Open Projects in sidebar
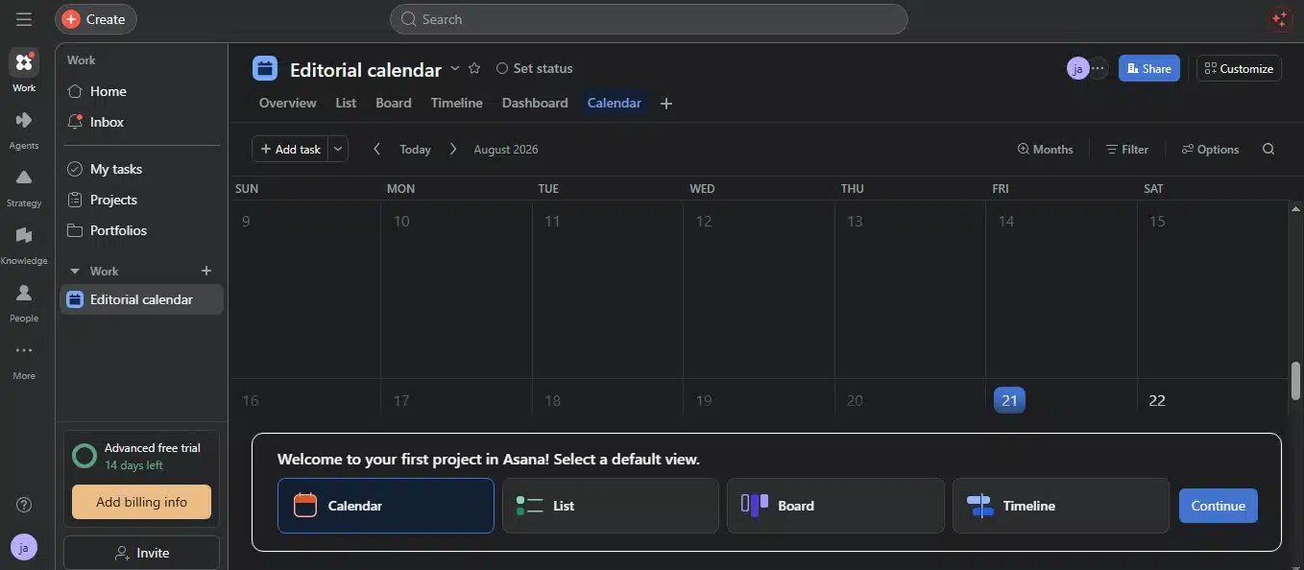 point(140,200)
